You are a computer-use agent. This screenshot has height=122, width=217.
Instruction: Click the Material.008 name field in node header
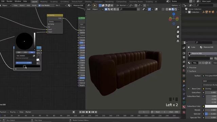tap(79, 5)
